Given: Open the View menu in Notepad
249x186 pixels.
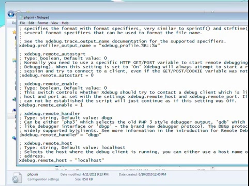Looking at the screenshot, I should [55, 23].
